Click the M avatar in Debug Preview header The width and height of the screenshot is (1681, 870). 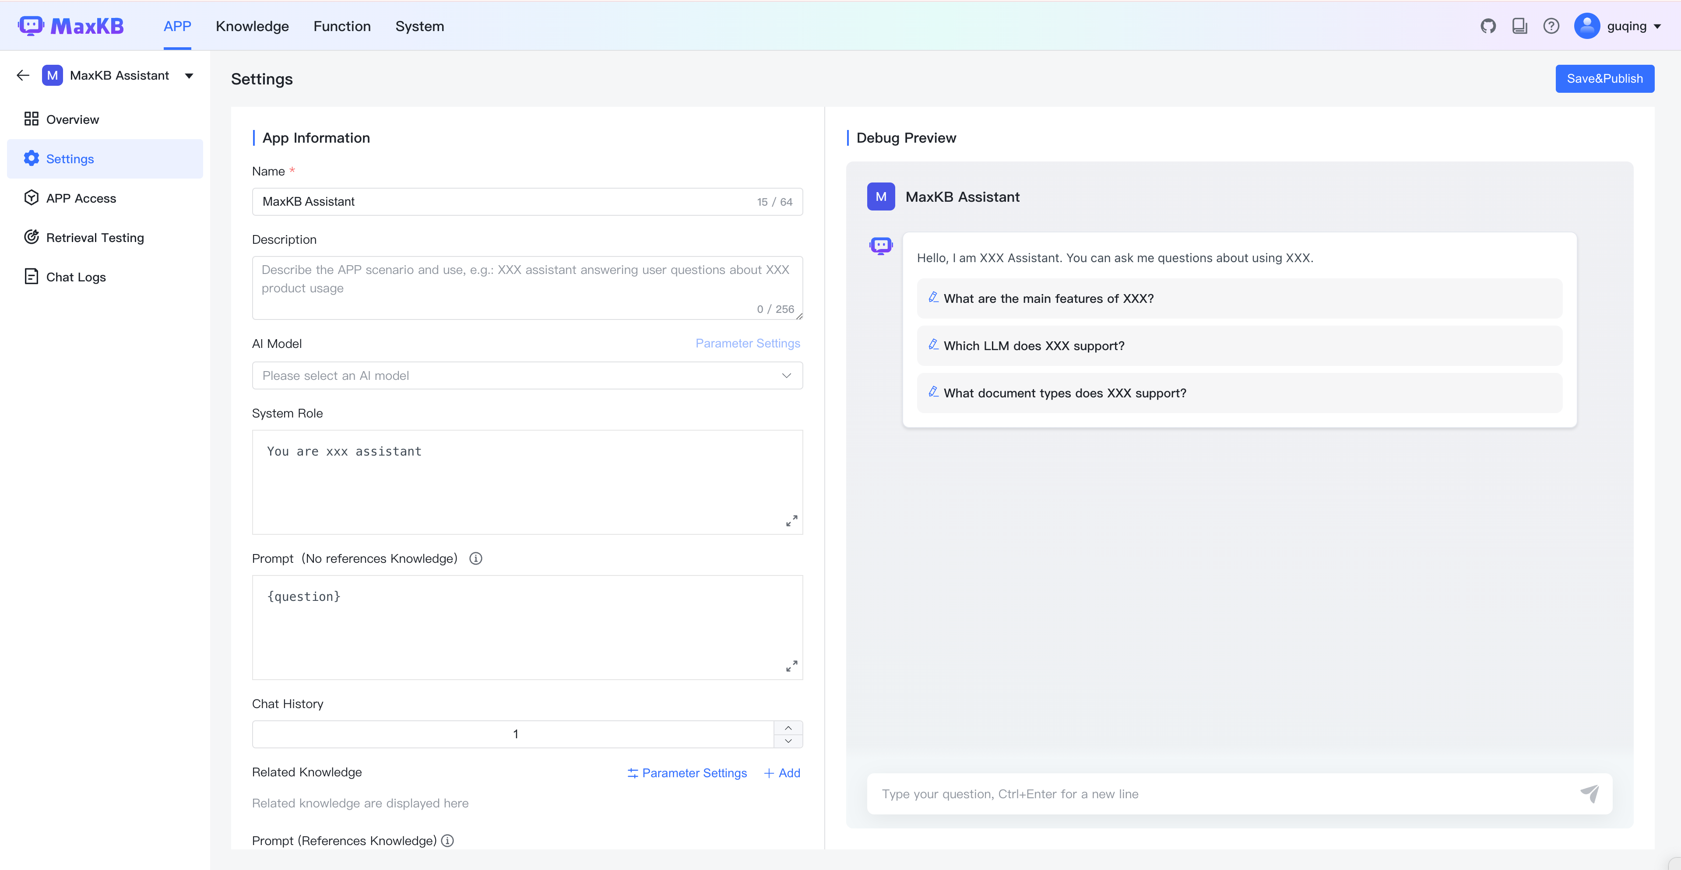[881, 197]
